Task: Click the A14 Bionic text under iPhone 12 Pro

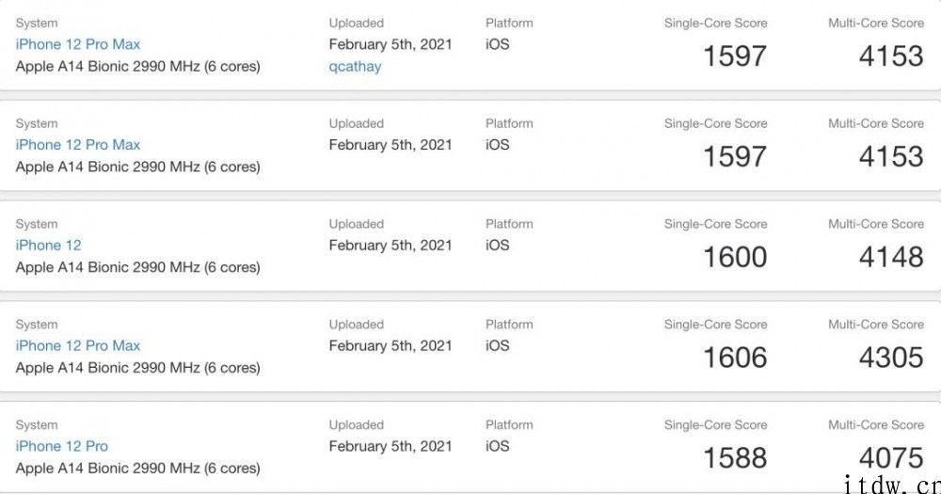Action: pyautogui.click(x=138, y=469)
